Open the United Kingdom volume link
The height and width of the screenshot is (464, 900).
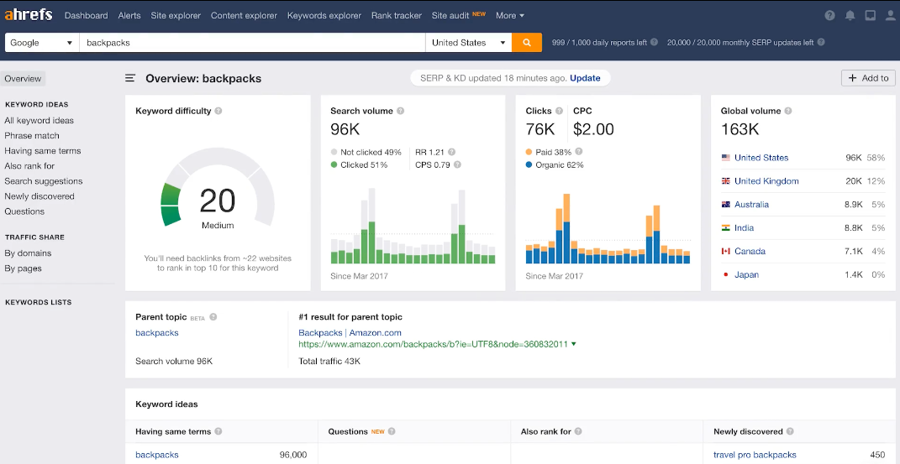pos(766,181)
